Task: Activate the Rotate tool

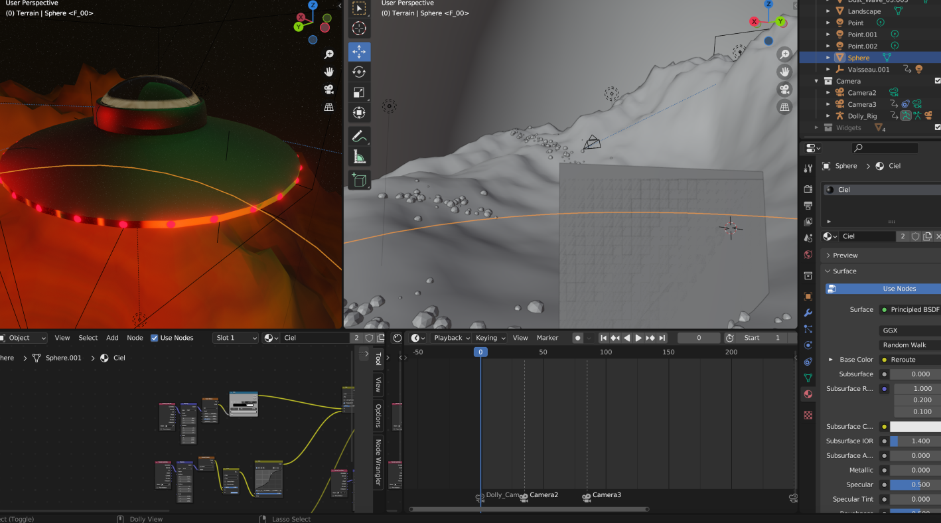Action: click(x=359, y=72)
